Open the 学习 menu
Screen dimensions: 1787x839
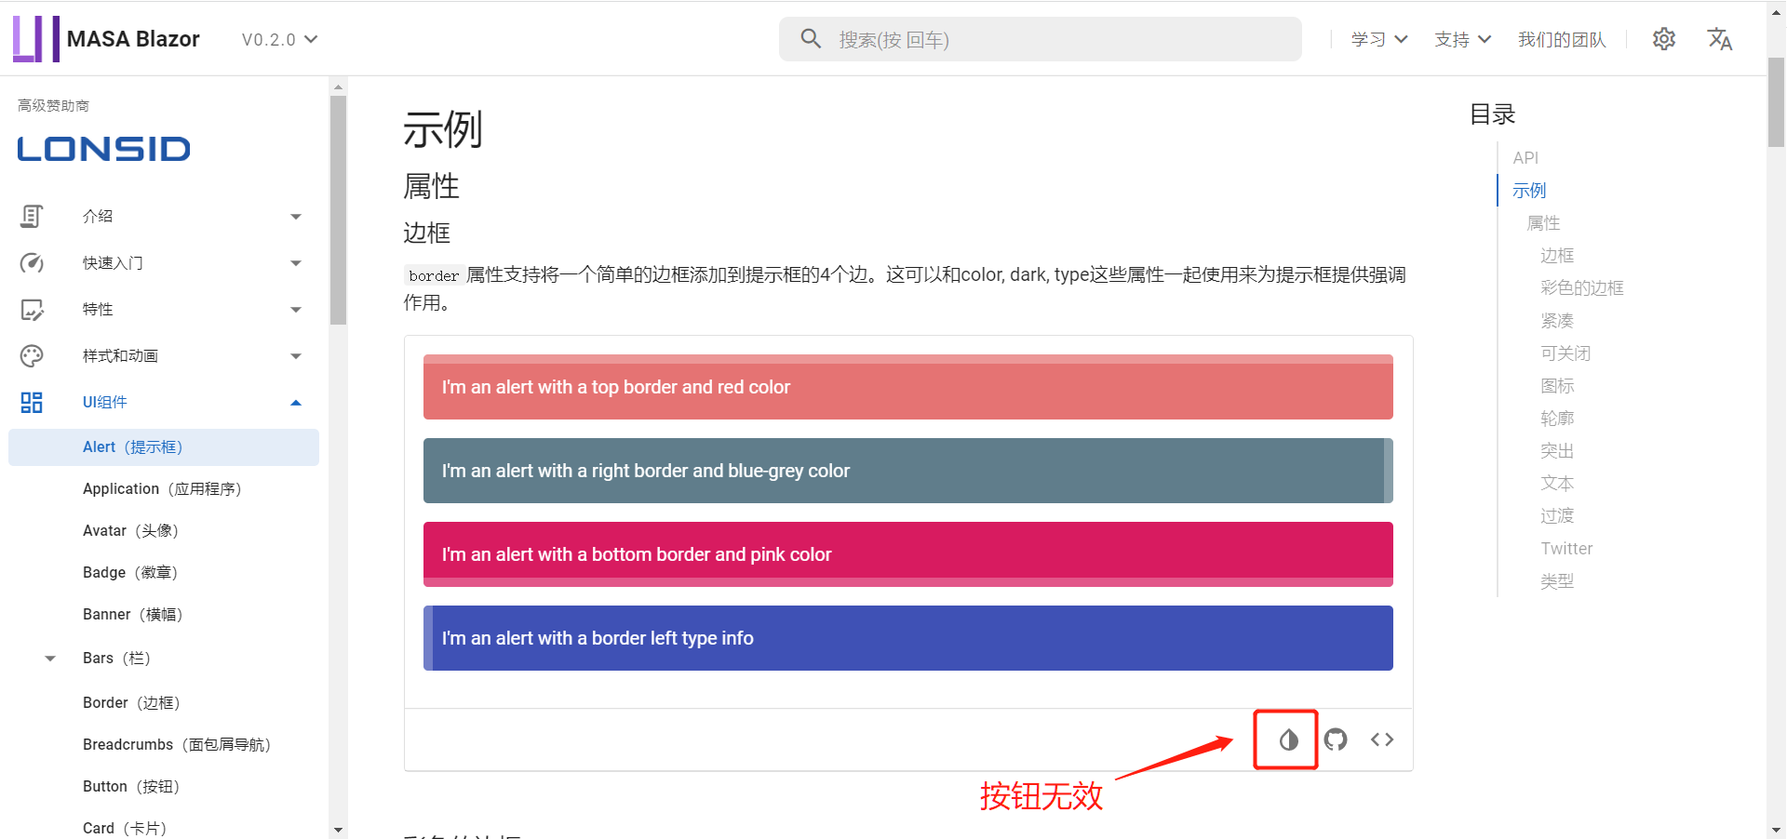(x=1377, y=39)
